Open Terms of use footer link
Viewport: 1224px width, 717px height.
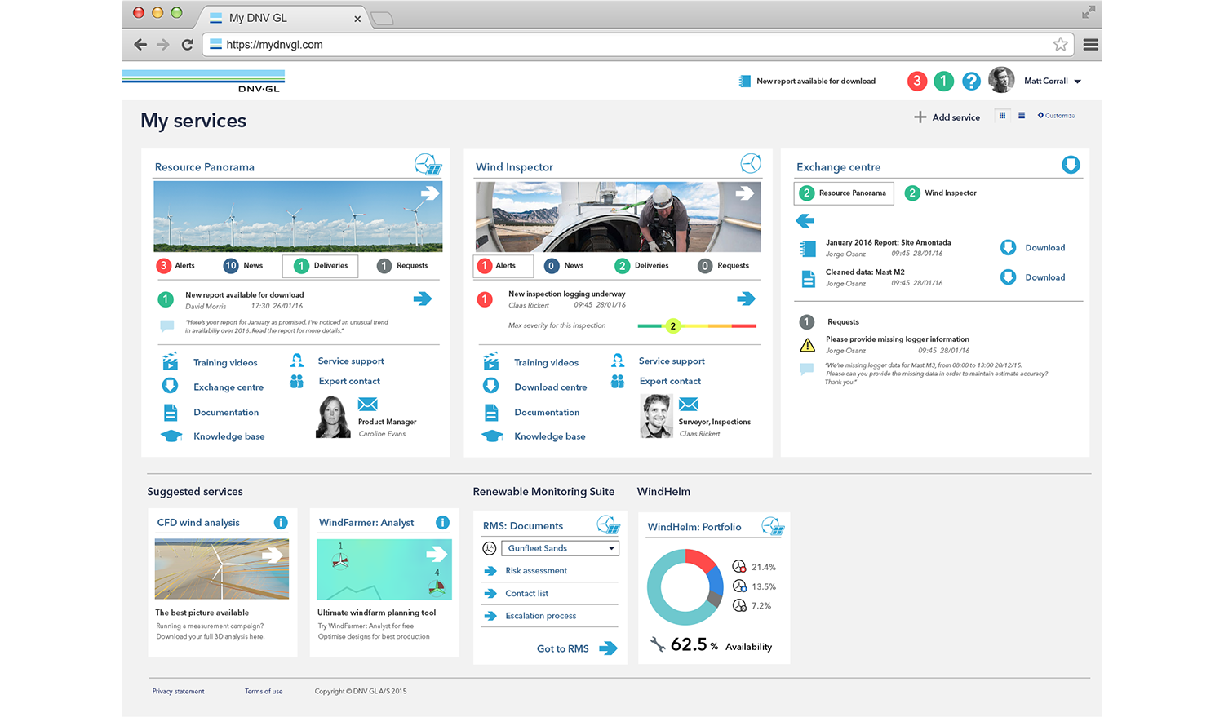click(264, 692)
